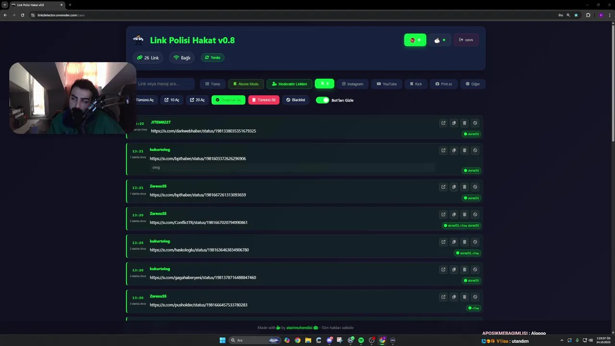The width and height of the screenshot is (615, 346).
Task: Trash icon on ZarexuSS bpthaber row
Action: tap(464, 187)
